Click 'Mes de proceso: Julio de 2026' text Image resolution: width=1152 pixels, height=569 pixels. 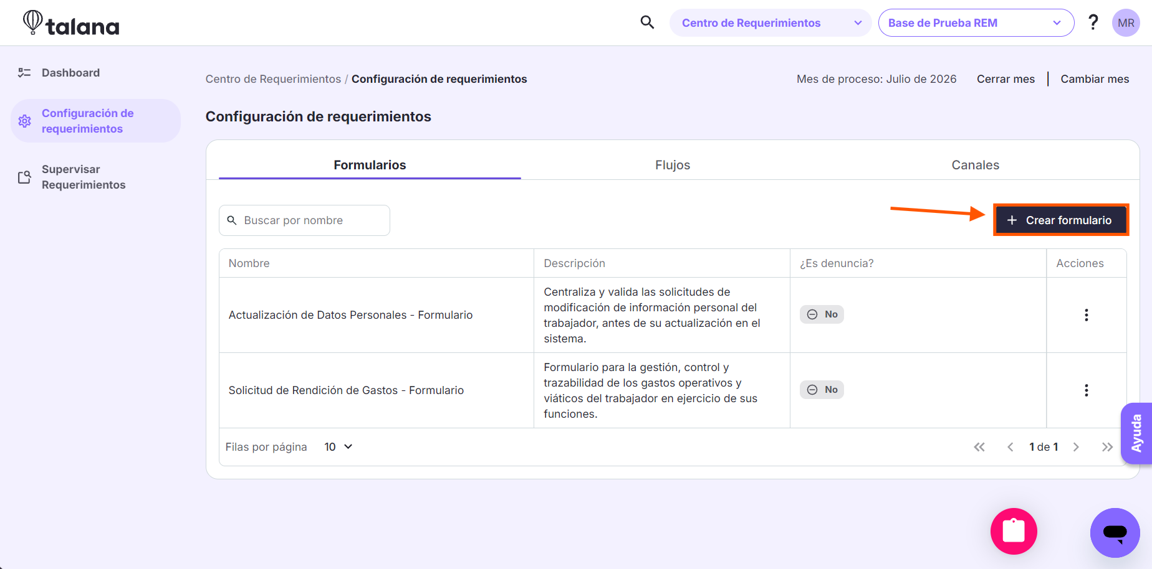(876, 79)
